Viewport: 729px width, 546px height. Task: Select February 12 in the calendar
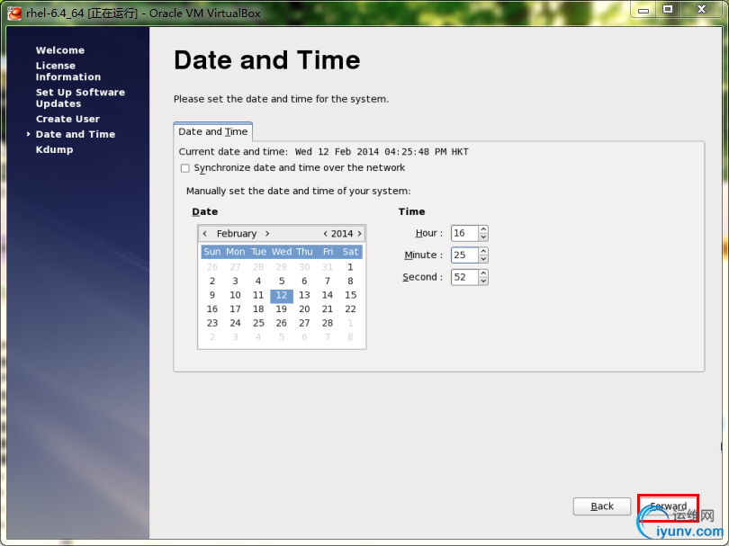click(x=282, y=295)
